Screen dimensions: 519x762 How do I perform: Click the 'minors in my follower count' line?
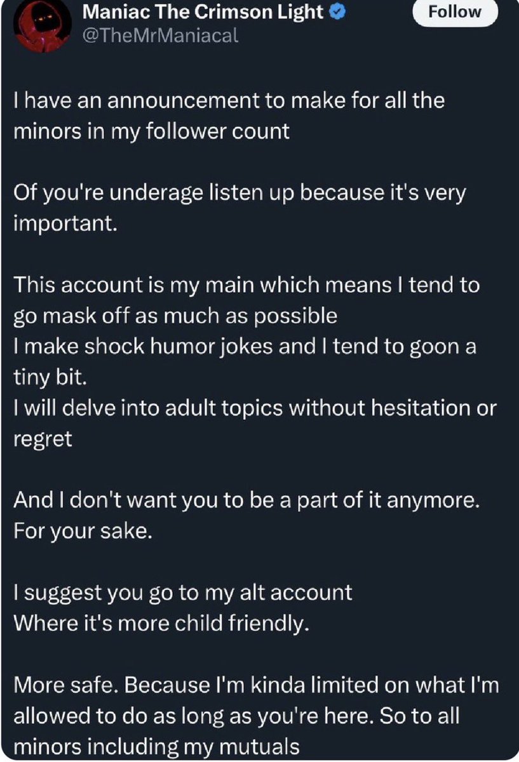[151, 131]
